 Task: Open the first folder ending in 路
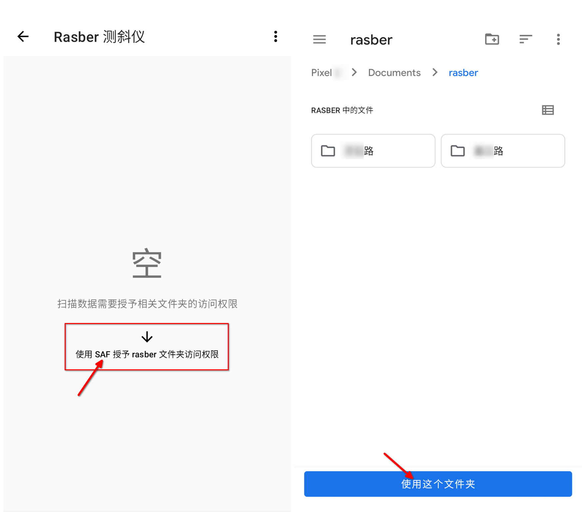point(373,151)
